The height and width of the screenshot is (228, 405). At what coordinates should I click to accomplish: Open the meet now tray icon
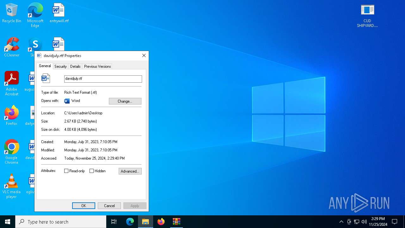point(349,222)
